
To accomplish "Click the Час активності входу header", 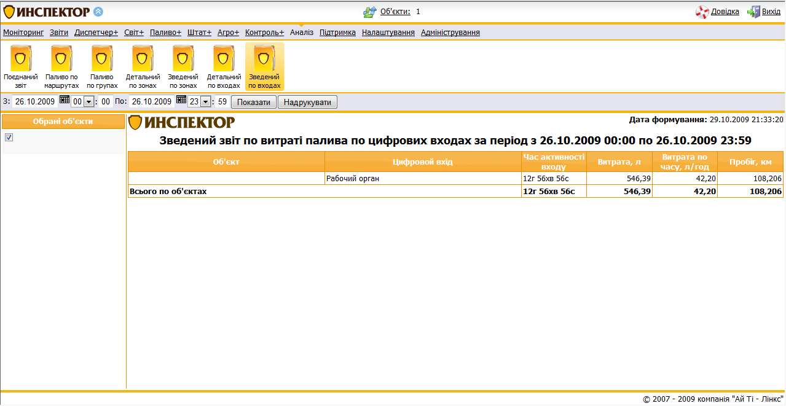I will pyautogui.click(x=554, y=162).
